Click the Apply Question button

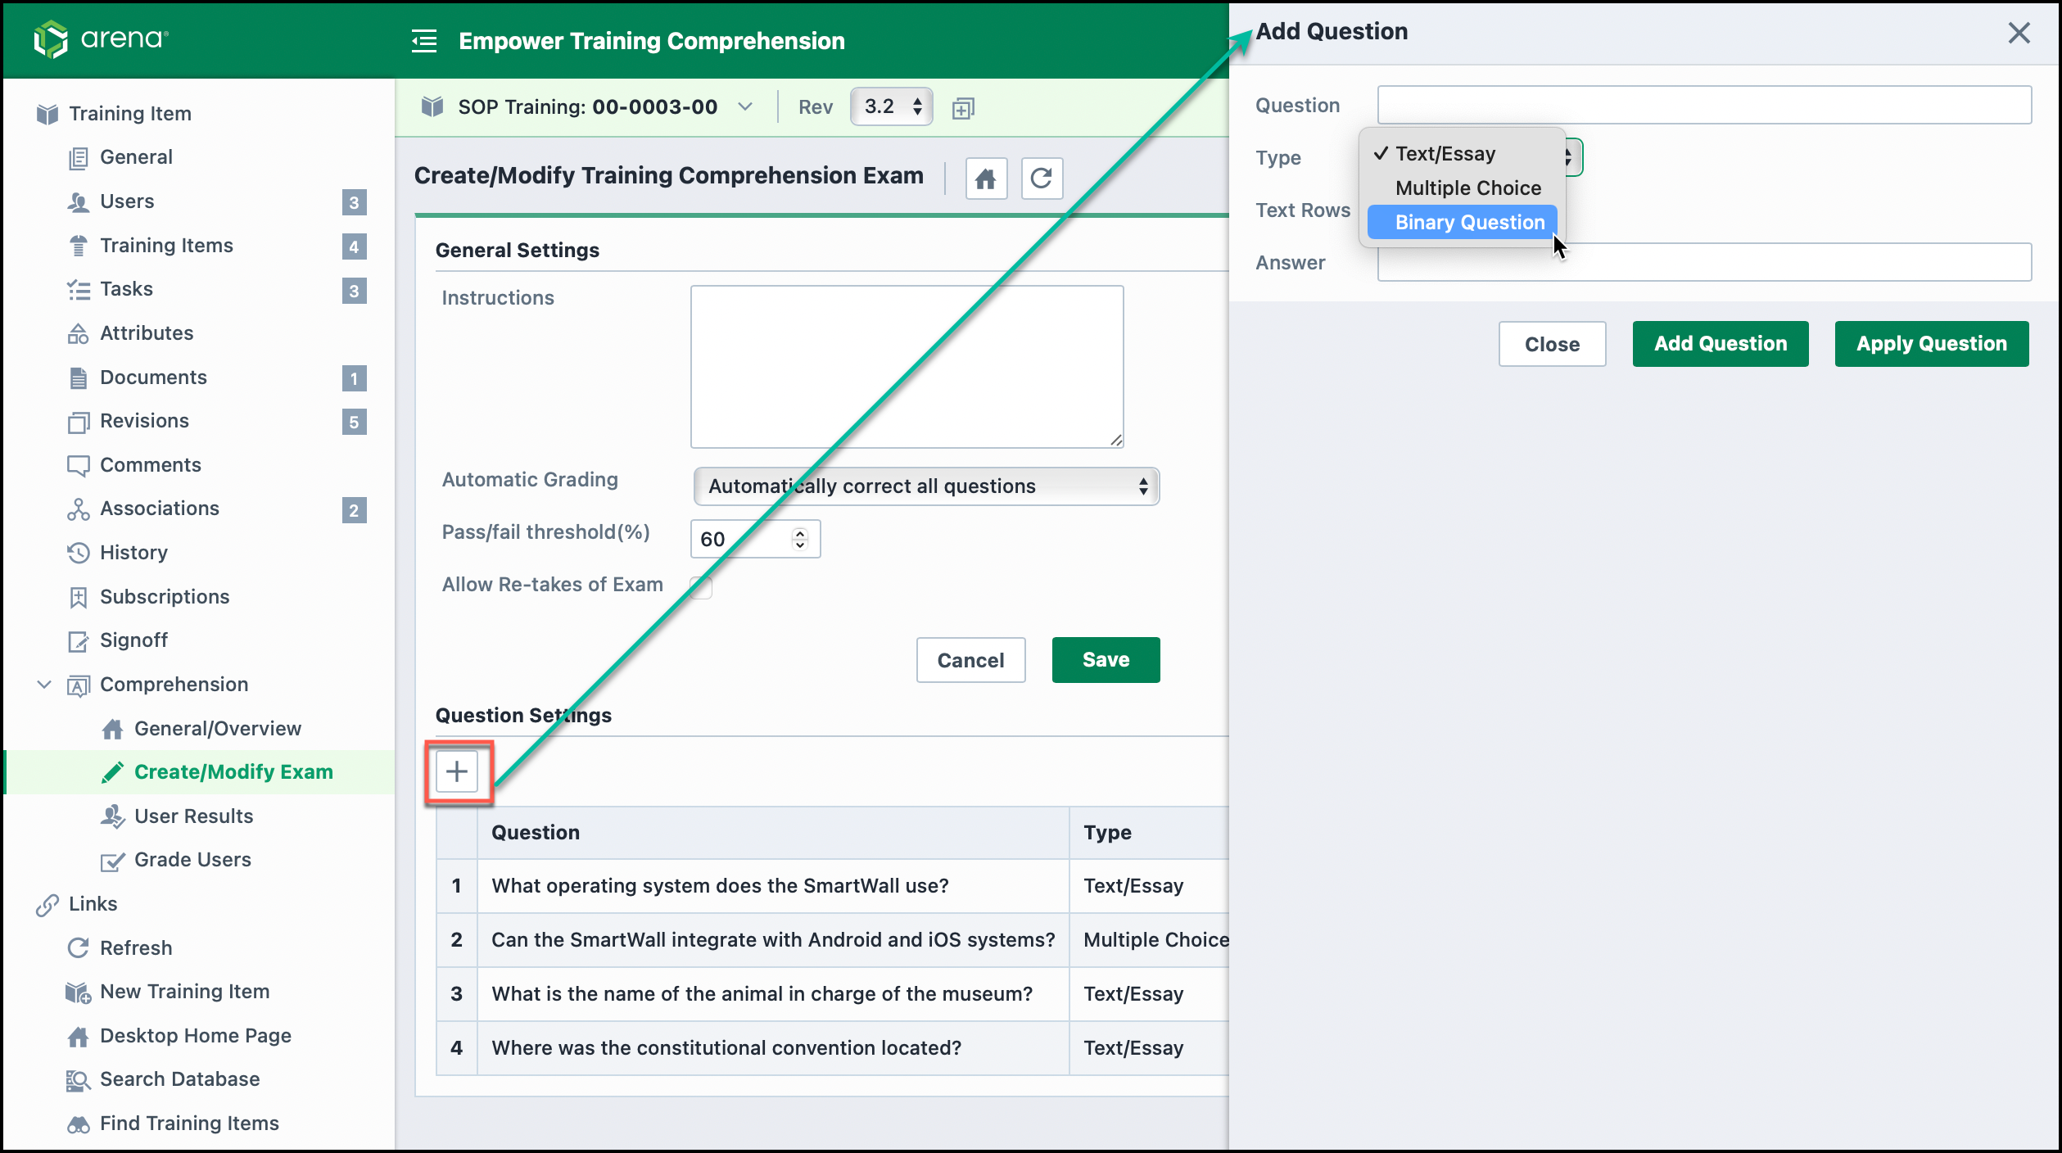coord(1932,344)
